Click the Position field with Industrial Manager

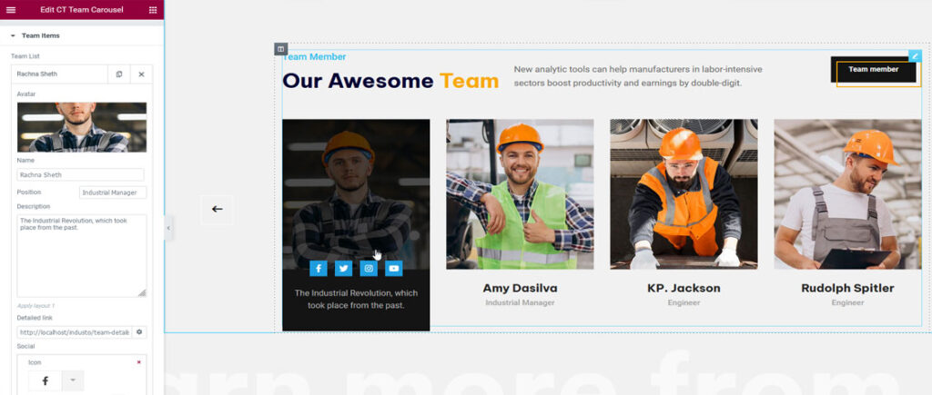[x=113, y=193]
